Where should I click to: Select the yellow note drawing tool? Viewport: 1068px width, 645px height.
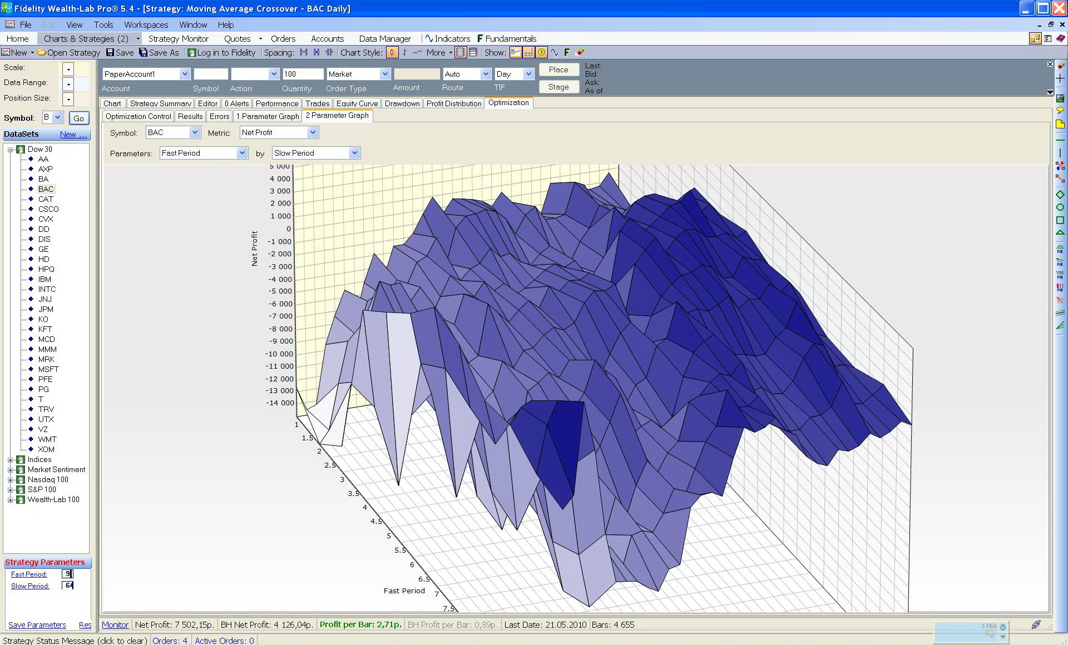point(1060,124)
